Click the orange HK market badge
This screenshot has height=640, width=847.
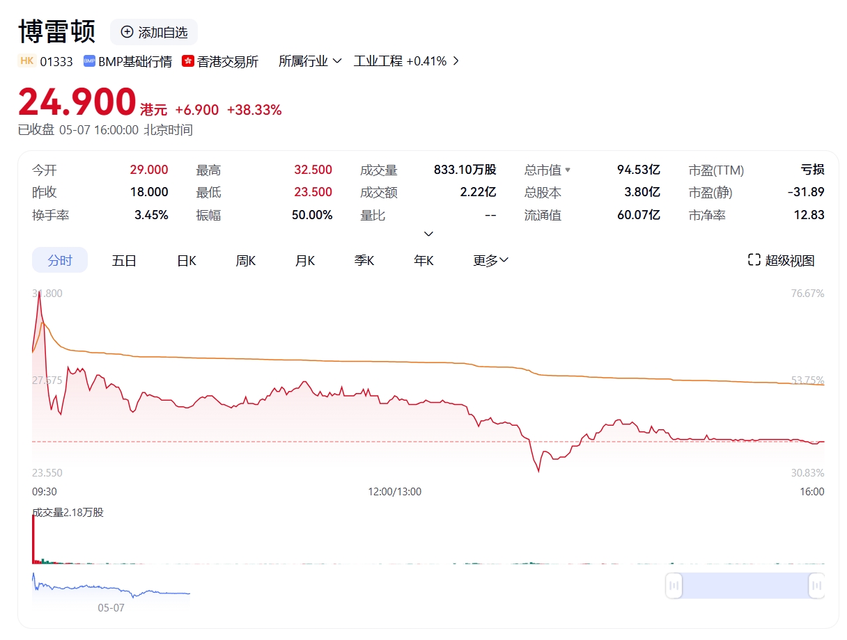pos(27,61)
